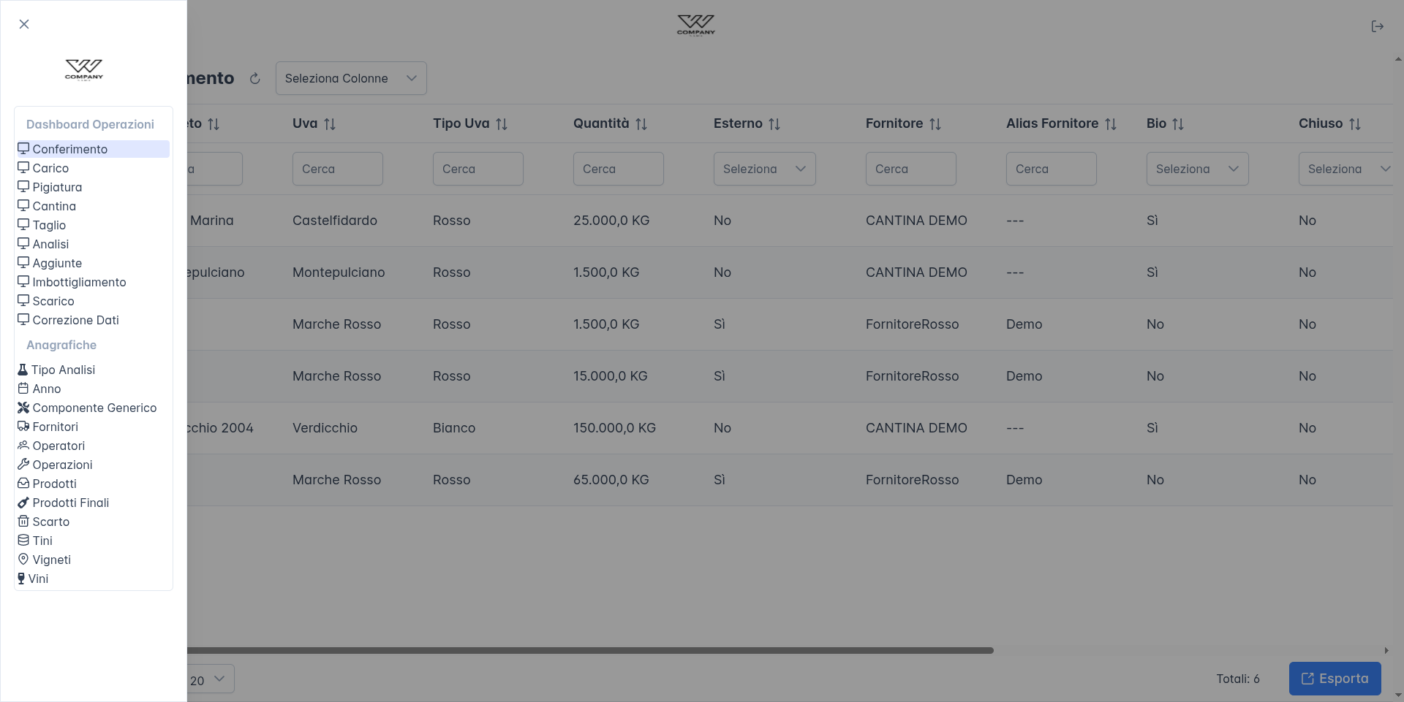The height and width of the screenshot is (702, 1404).
Task: Sort by Chiuso column arrows icon
Action: coord(1355,124)
